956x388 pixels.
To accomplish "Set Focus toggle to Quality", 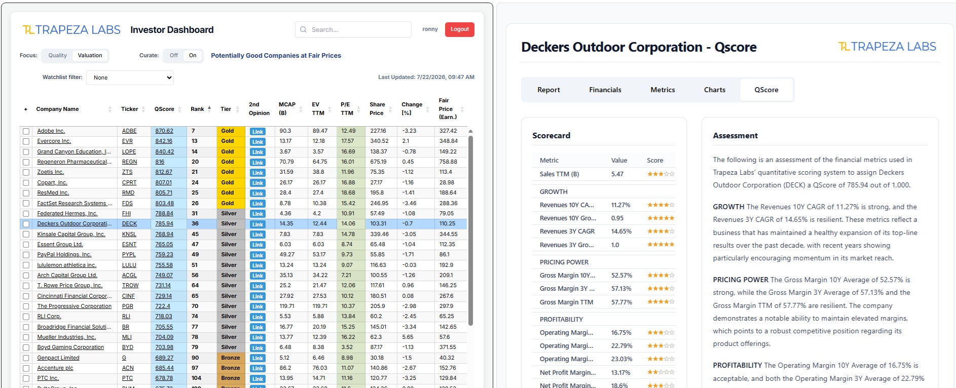I will pyautogui.click(x=57, y=56).
